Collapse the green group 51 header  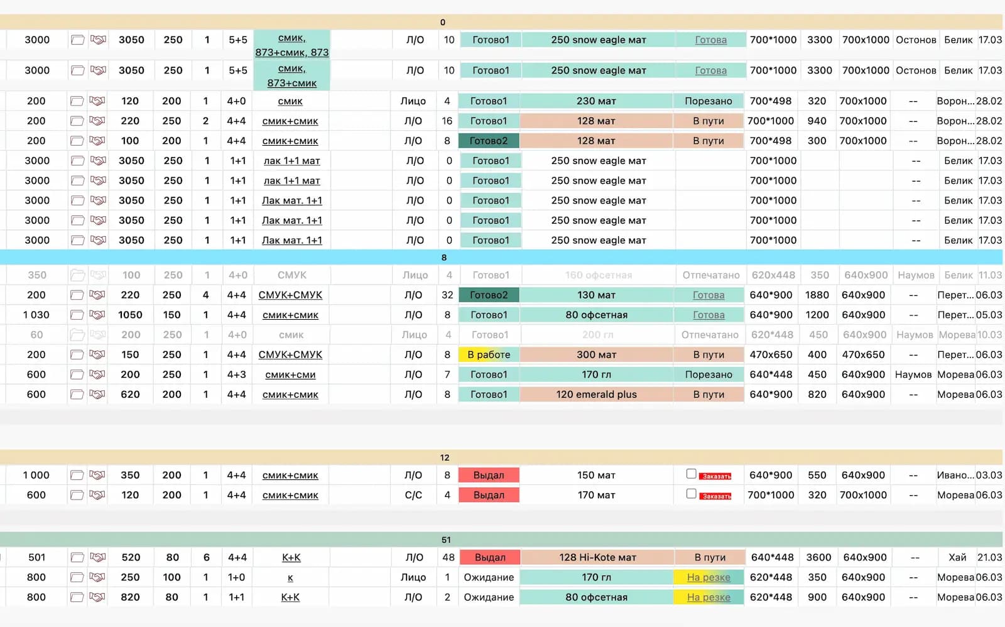(445, 540)
